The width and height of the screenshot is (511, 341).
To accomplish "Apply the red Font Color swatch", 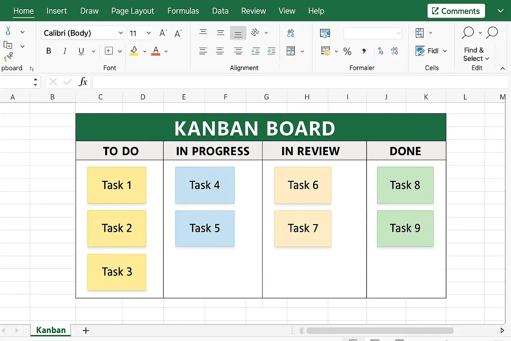I will point(156,51).
